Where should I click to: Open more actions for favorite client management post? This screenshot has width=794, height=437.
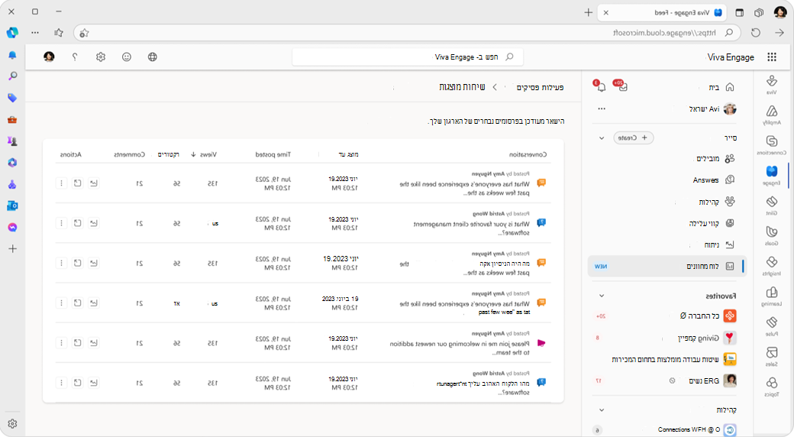pyautogui.click(x=61, y=223)
